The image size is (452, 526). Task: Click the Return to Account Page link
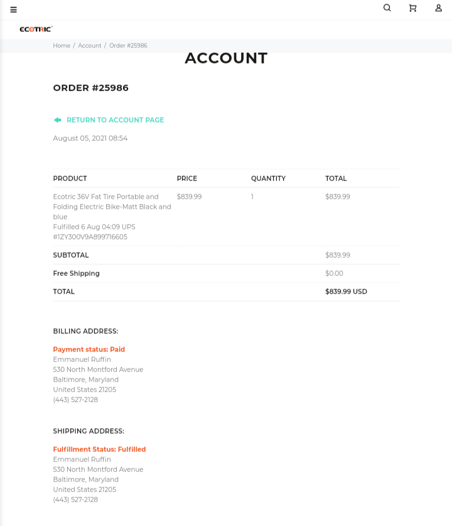click(x=115, y=120)
